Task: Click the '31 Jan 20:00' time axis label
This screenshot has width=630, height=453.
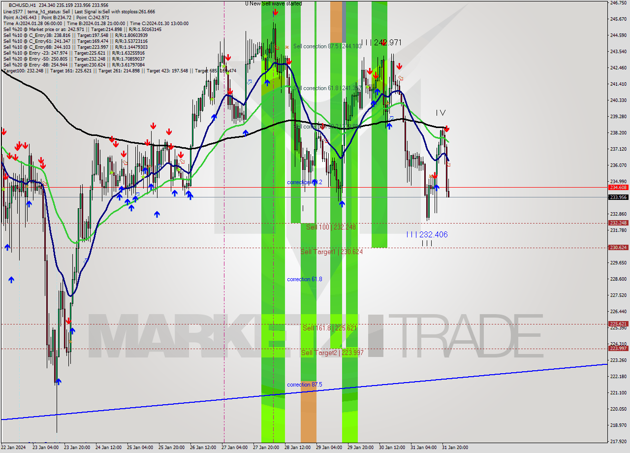Action: click(455, 448)
